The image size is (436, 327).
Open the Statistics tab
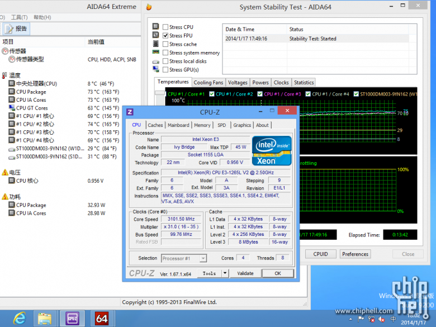coord(304,83)
